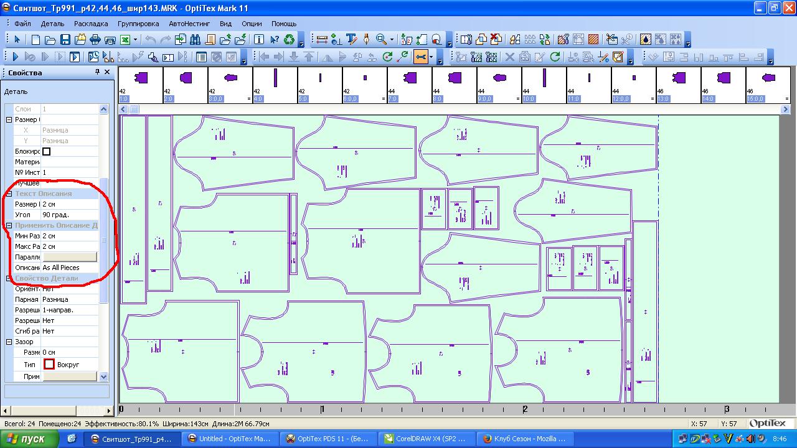The width and height of the screenshot is (797, 448).
Task: Select the arrow pointer tool
Action: pyautogui.click(x=17, y=40)
